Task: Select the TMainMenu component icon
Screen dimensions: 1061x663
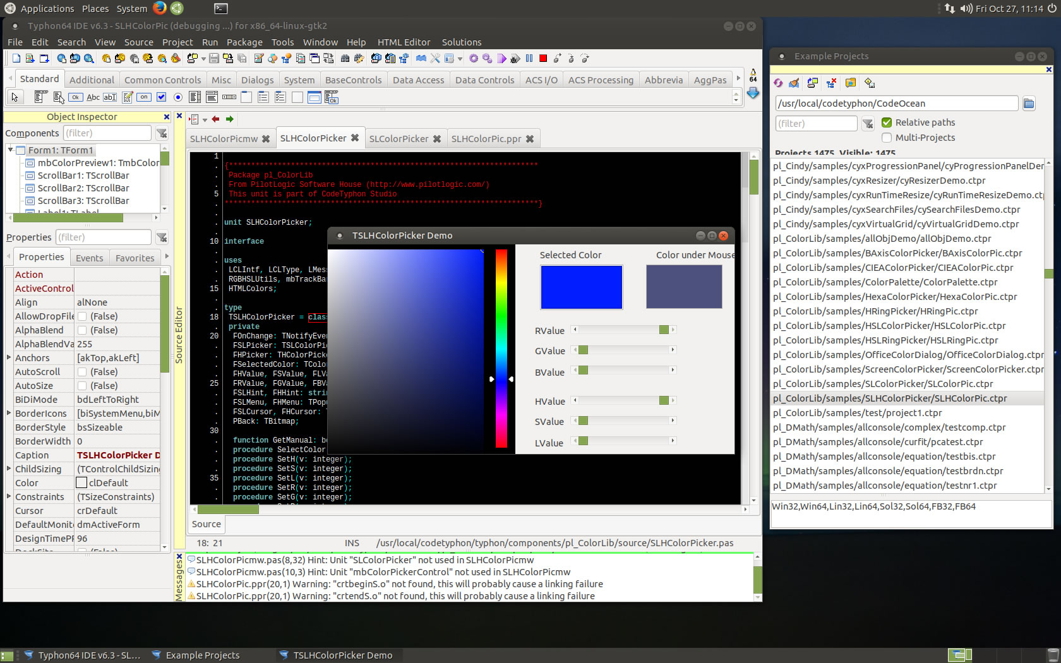Action: tap(40, 97)
